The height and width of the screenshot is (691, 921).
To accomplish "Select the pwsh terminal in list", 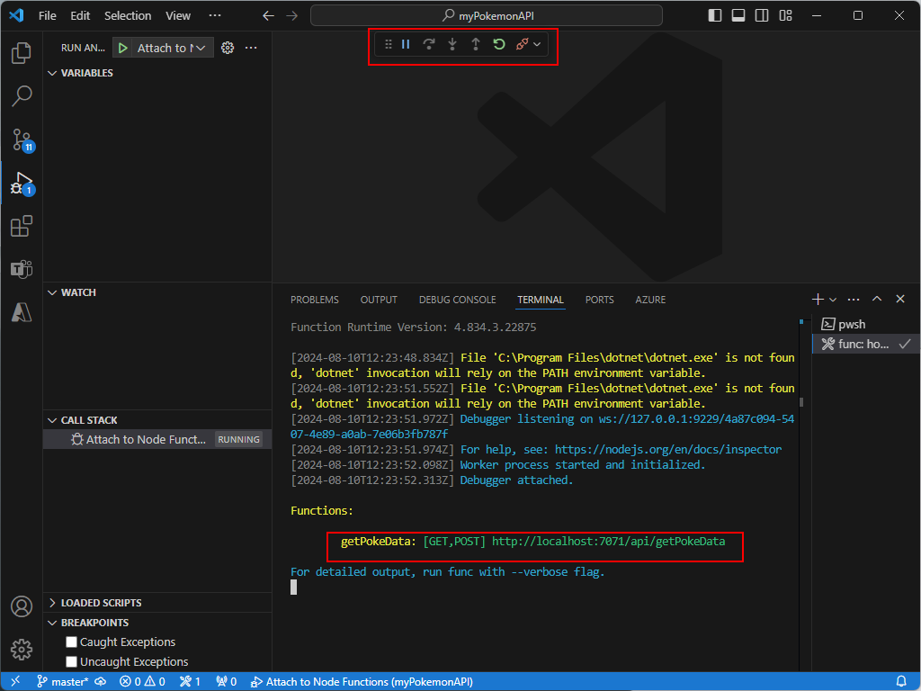I will 866,324.
